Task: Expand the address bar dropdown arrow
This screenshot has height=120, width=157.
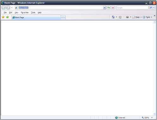Action: (104, 8)
